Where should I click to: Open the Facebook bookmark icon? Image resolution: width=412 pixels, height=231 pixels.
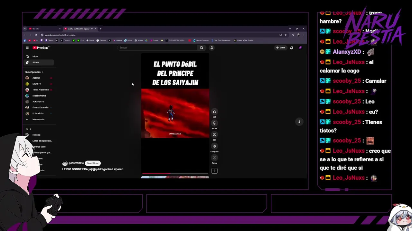click(x=25, y=40)
